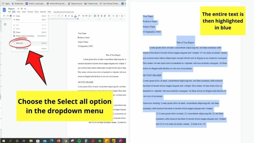The height and width of the screenshot is (143, 254).
Task: Open the Insert image dropdown
Action: tap(90, 16)
